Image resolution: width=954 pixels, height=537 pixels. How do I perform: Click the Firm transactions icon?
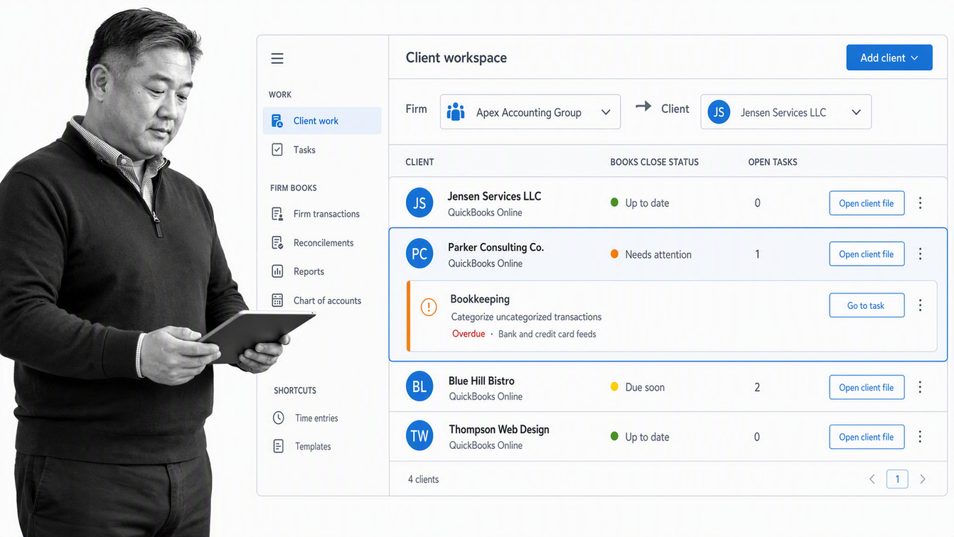coord(277,214)
